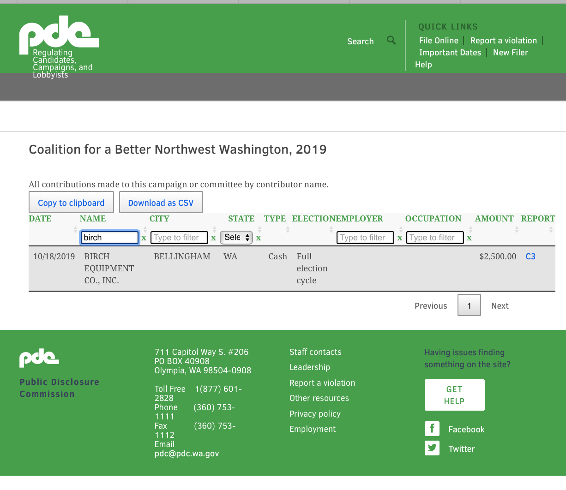Viewport: 566px width, 490px height.
Task: Clear the name filter with x icon
Action: pos(144,238)
